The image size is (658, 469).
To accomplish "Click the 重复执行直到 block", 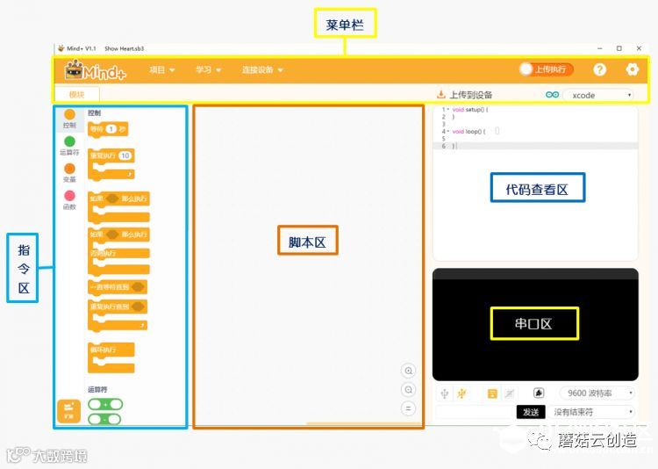I will [x=118, y=315].
